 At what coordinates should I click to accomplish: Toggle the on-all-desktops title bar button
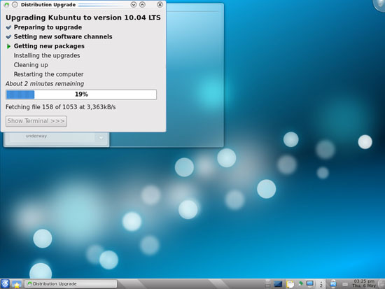(15, 5)
